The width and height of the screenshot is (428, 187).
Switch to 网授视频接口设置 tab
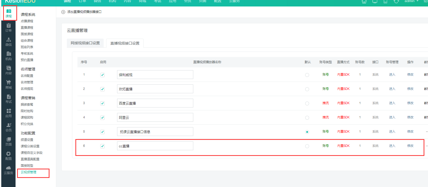(85, 43)
